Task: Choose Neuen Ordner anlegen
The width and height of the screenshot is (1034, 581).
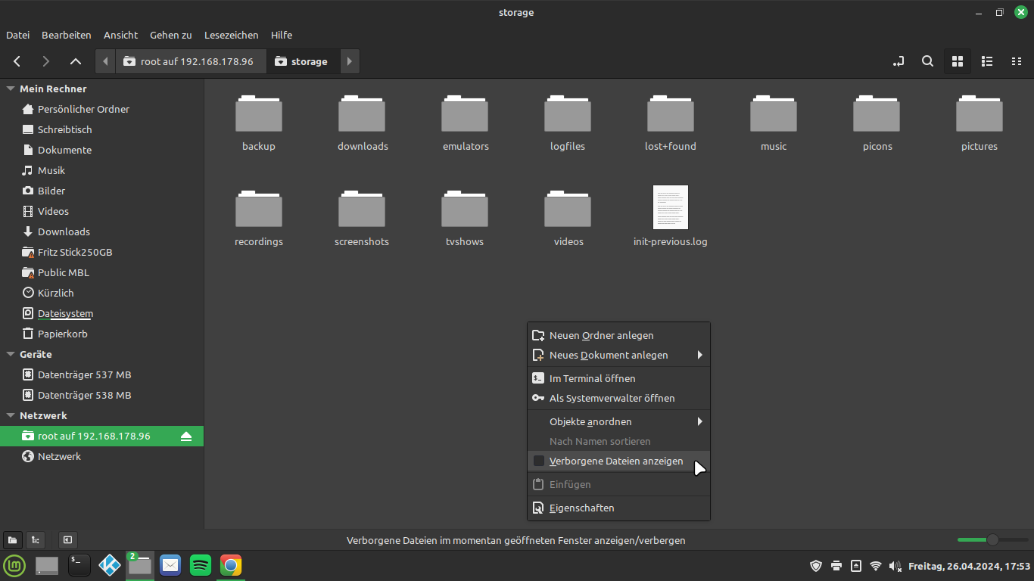Action: tap(618, 335)
